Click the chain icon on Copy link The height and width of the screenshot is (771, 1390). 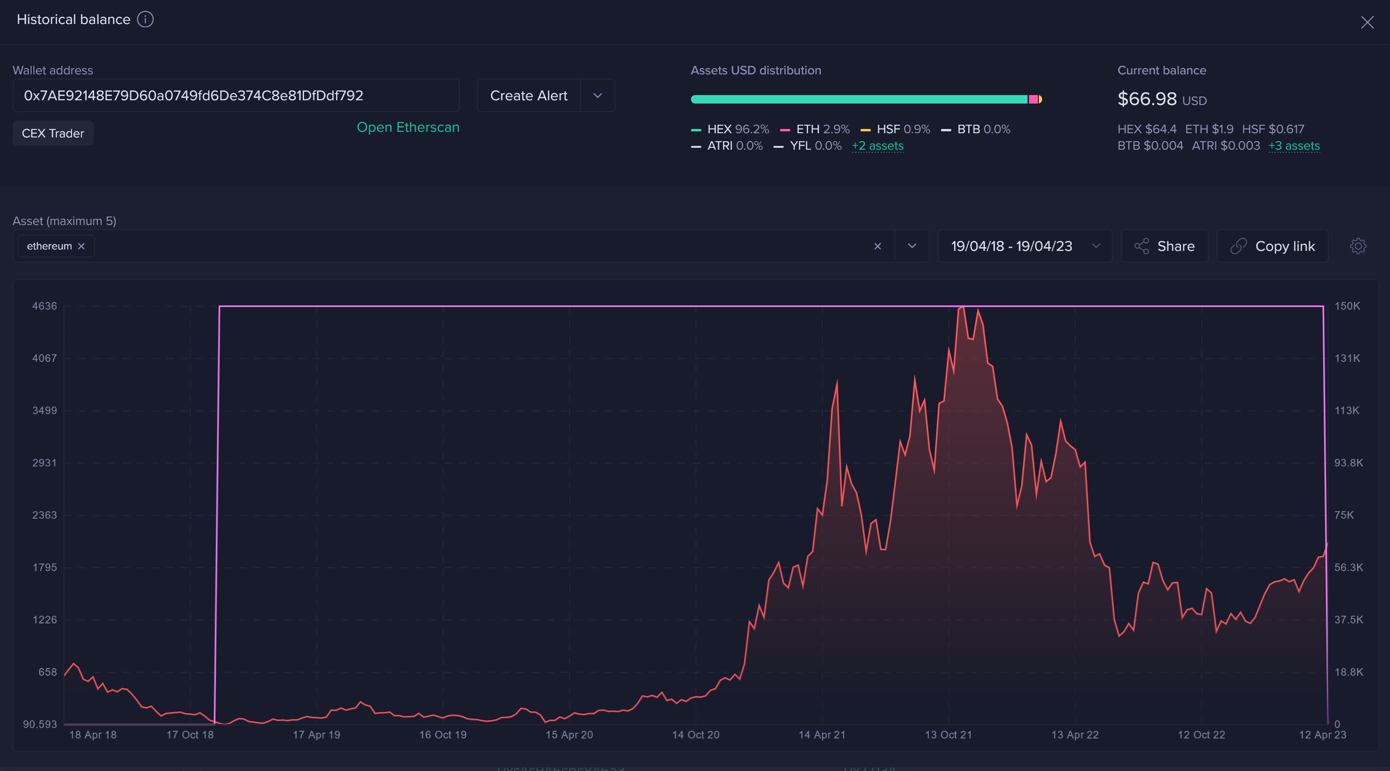tap(1238, 246)
